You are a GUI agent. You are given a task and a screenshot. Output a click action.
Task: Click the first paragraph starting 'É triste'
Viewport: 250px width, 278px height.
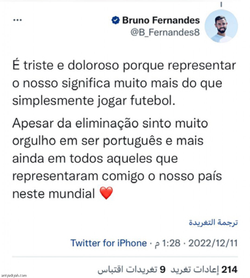coord(124,83)
